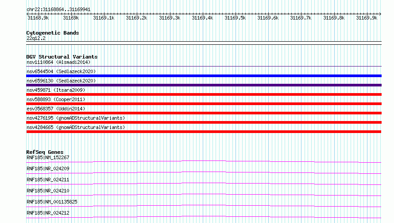Select the RefSeq Genes track title
The height and width of the screenshot is (223, 394).
[x=45, y=152]
